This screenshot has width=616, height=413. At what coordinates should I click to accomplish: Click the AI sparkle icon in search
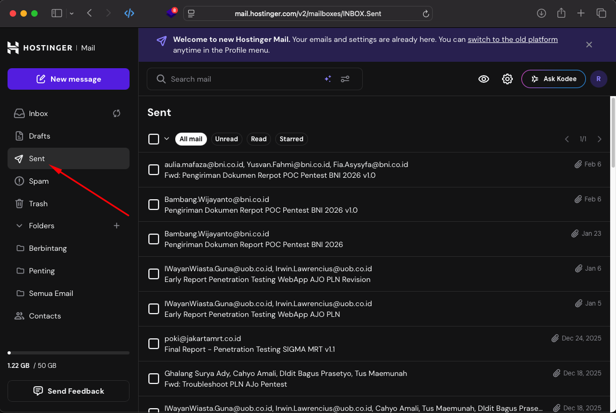(x=327, y=79)
